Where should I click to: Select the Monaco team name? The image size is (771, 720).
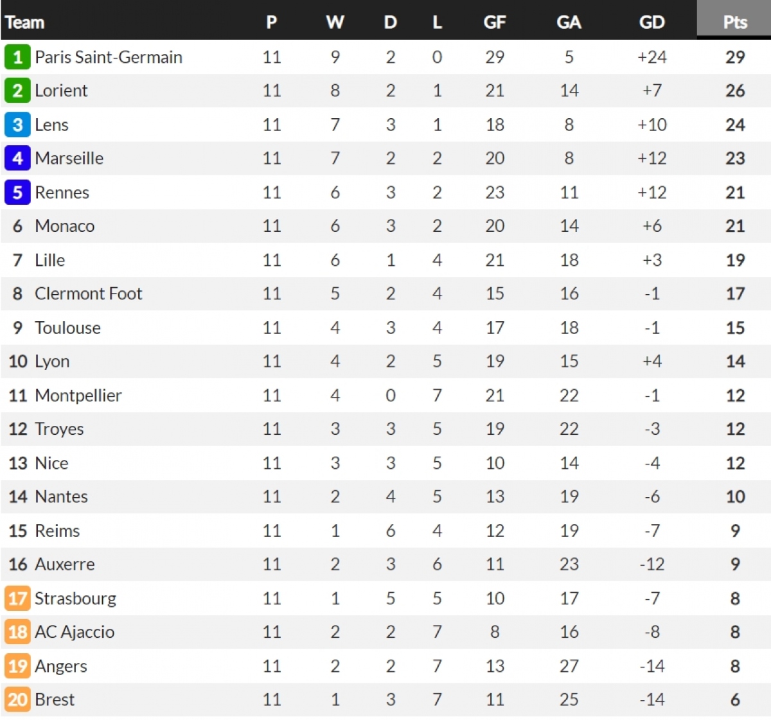(x=65, y=226)
